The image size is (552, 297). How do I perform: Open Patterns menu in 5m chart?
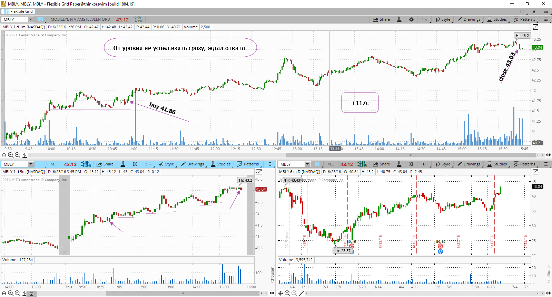click(248, 164)
